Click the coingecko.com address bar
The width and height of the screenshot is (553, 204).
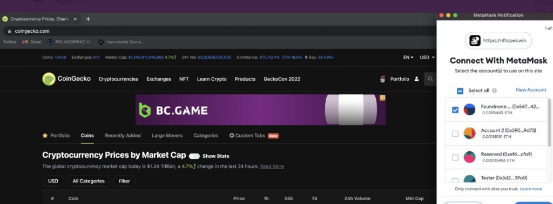(x=219, y=31)
